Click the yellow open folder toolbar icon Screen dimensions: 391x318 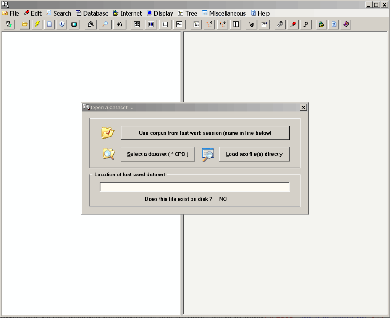[x=25, y=24]
